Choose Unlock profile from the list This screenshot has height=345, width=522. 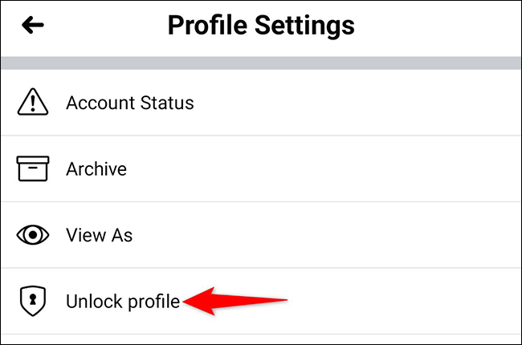pos(123,302)
